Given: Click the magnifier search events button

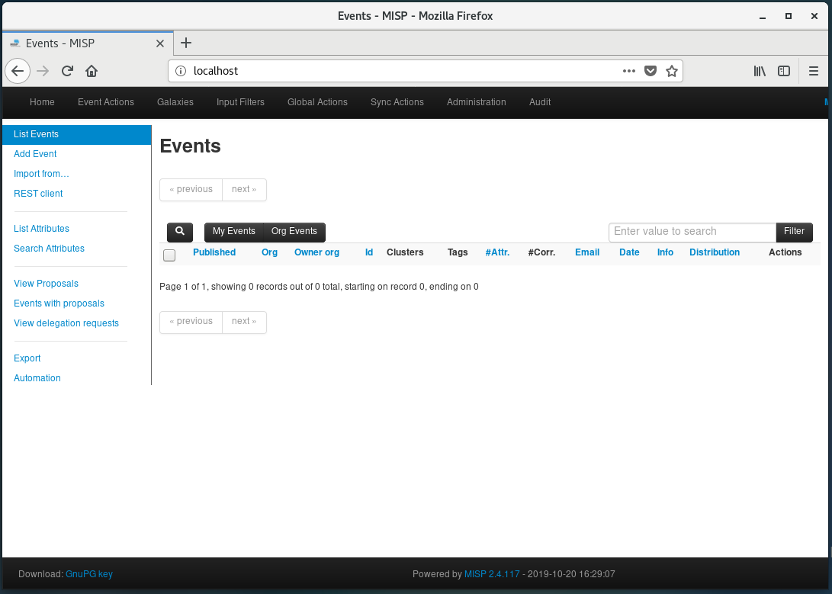Looking at the screenshot, I should (x=180, y=231).
